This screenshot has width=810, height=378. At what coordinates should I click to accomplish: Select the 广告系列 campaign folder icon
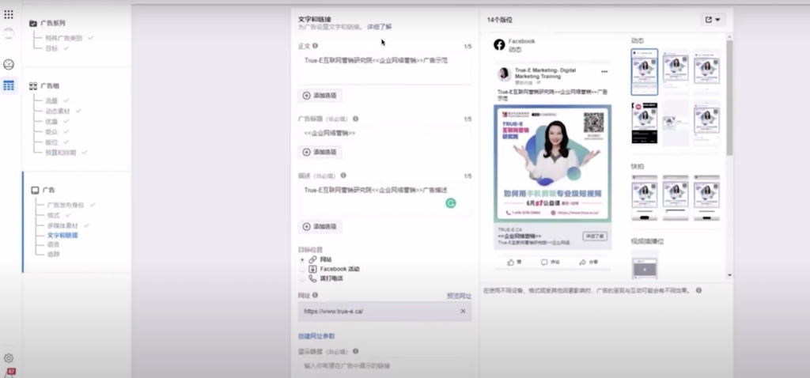[x=33, y=23]
